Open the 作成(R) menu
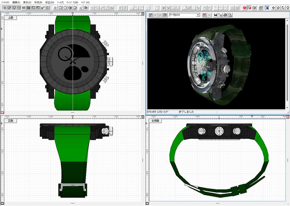 coord(38,2)
